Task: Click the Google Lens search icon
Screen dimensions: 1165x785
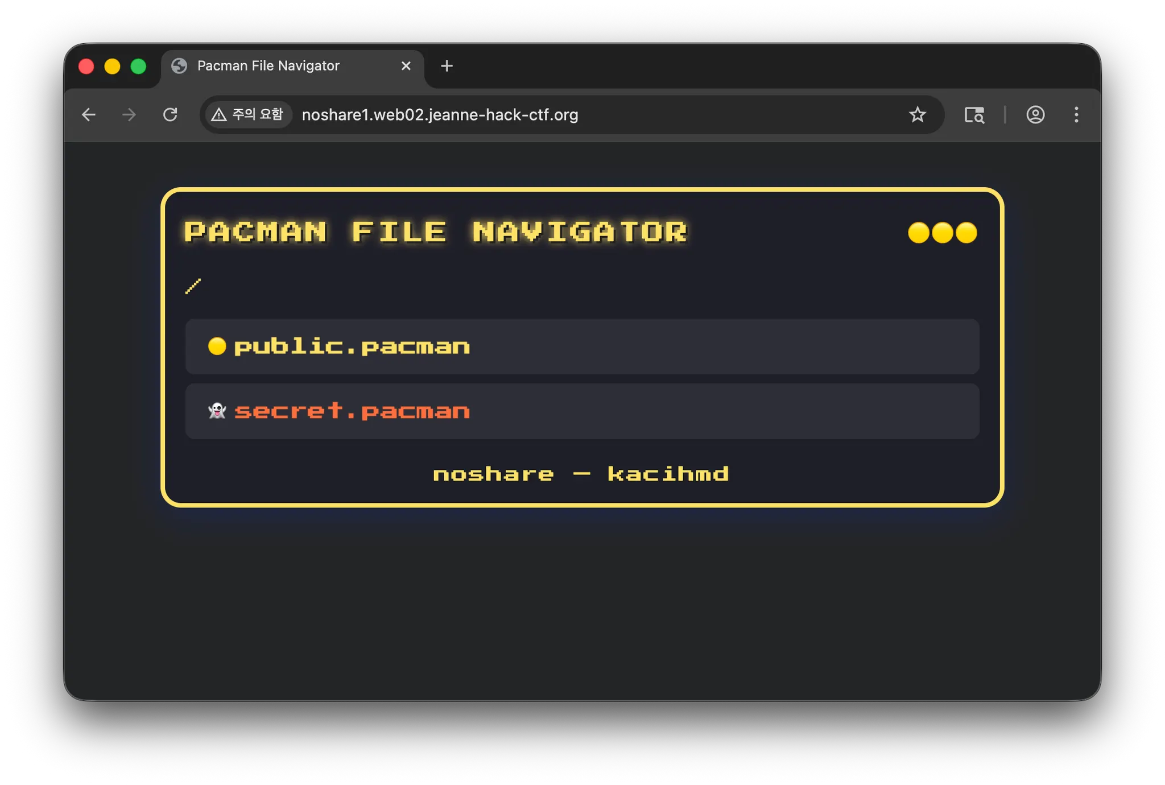Action: 974,115
